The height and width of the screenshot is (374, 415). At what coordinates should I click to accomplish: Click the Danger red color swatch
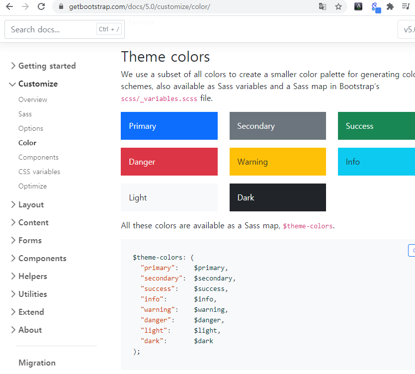pos(169,162)
